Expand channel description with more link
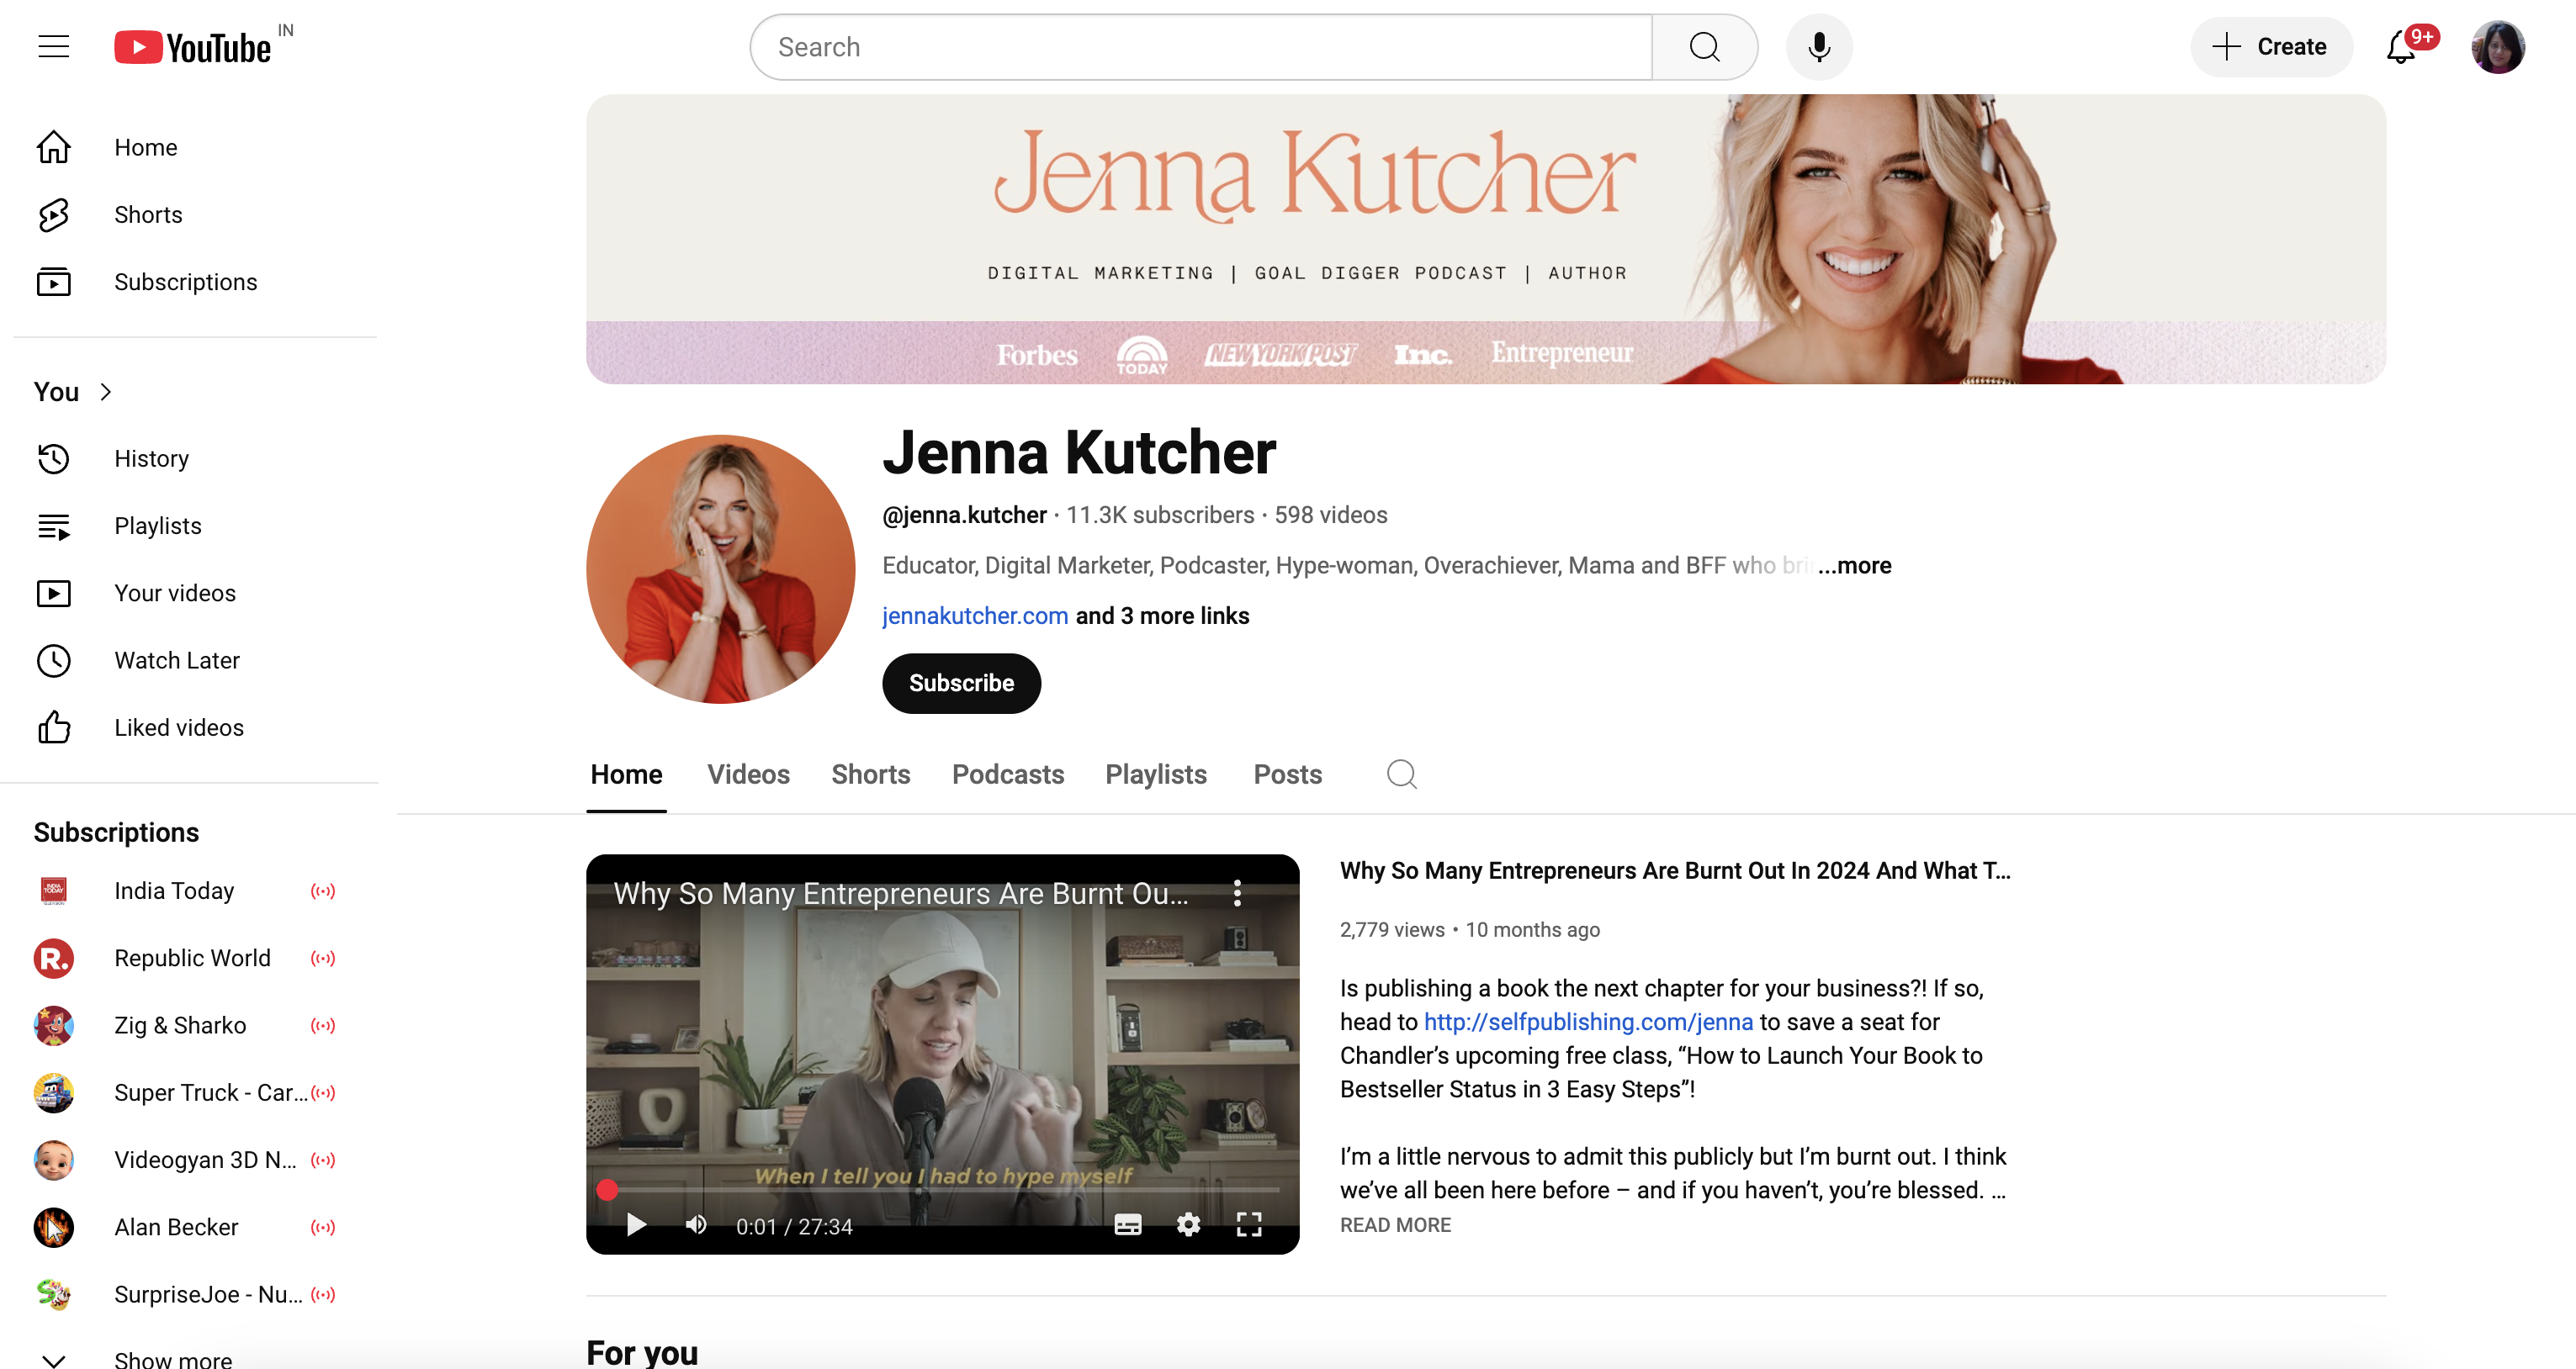Screen dimensions: 2576x1369 (x=1854, y=566)
